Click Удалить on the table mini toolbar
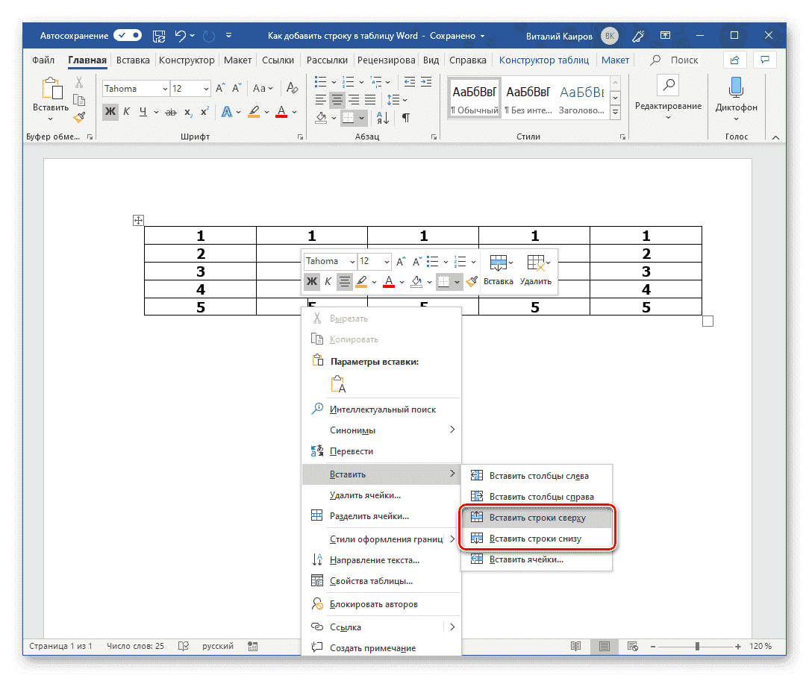This screenshot has height=678, width=809. click(535, 271)
